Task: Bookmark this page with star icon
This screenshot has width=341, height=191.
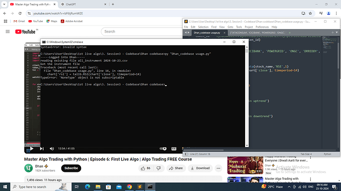Action: click(x=310, y=13)
